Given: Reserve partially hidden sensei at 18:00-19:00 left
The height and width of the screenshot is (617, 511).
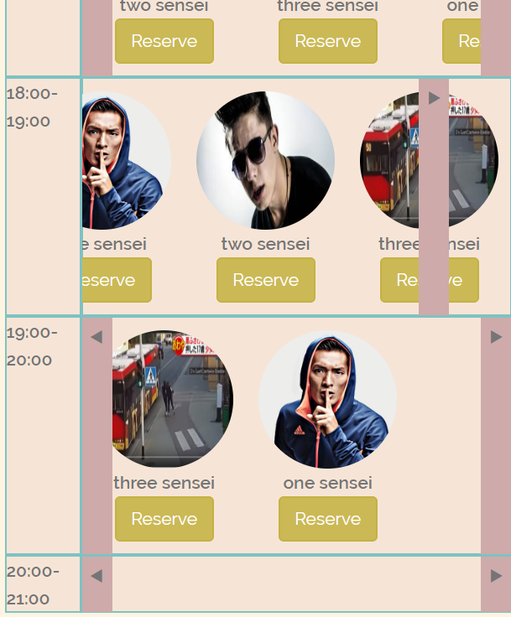Looking at the screenshot, I should coord(117,280).
